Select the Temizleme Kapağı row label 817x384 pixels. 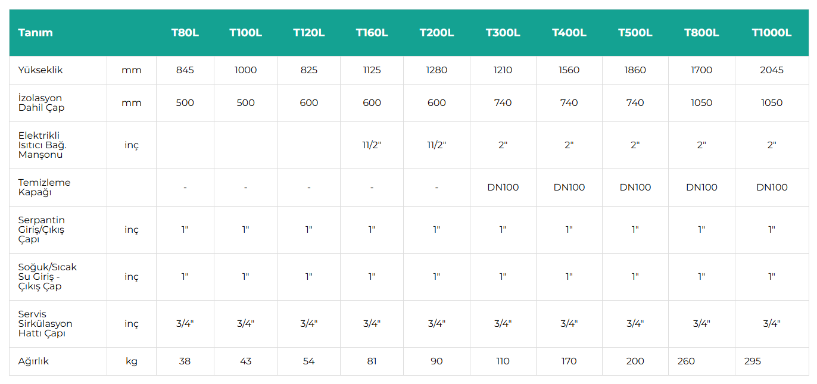[x=44, y=188]
